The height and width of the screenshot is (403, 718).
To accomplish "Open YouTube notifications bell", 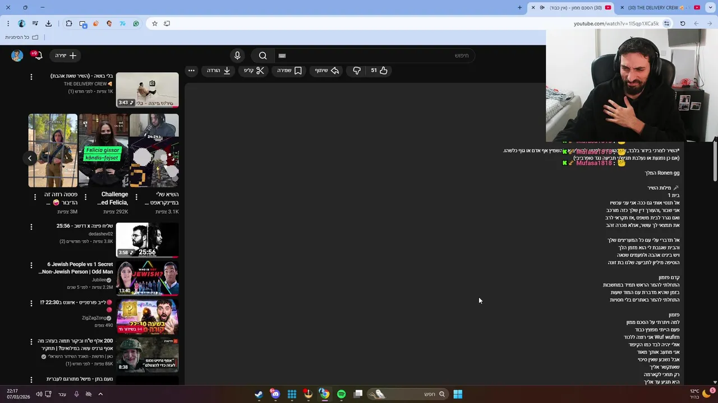I will pos(38,55).
